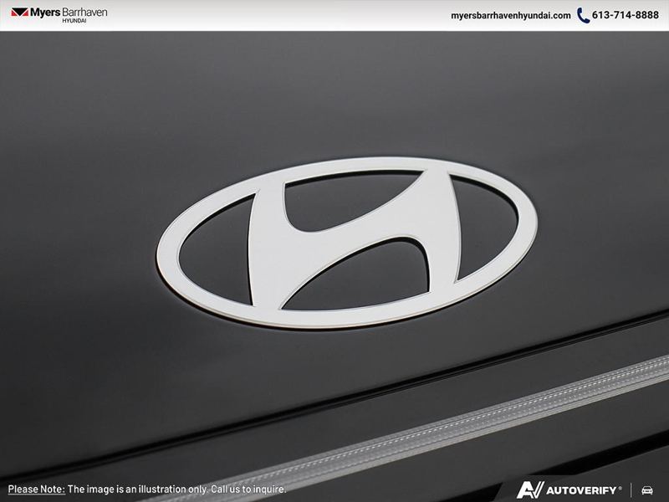Open the myersbarrhavenhyundai.com website link
The height and width of the screenshot is (502, 669).
pos(510,15)
